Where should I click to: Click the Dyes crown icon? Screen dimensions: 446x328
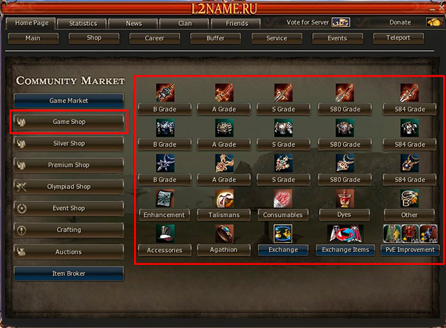(345, 198)
